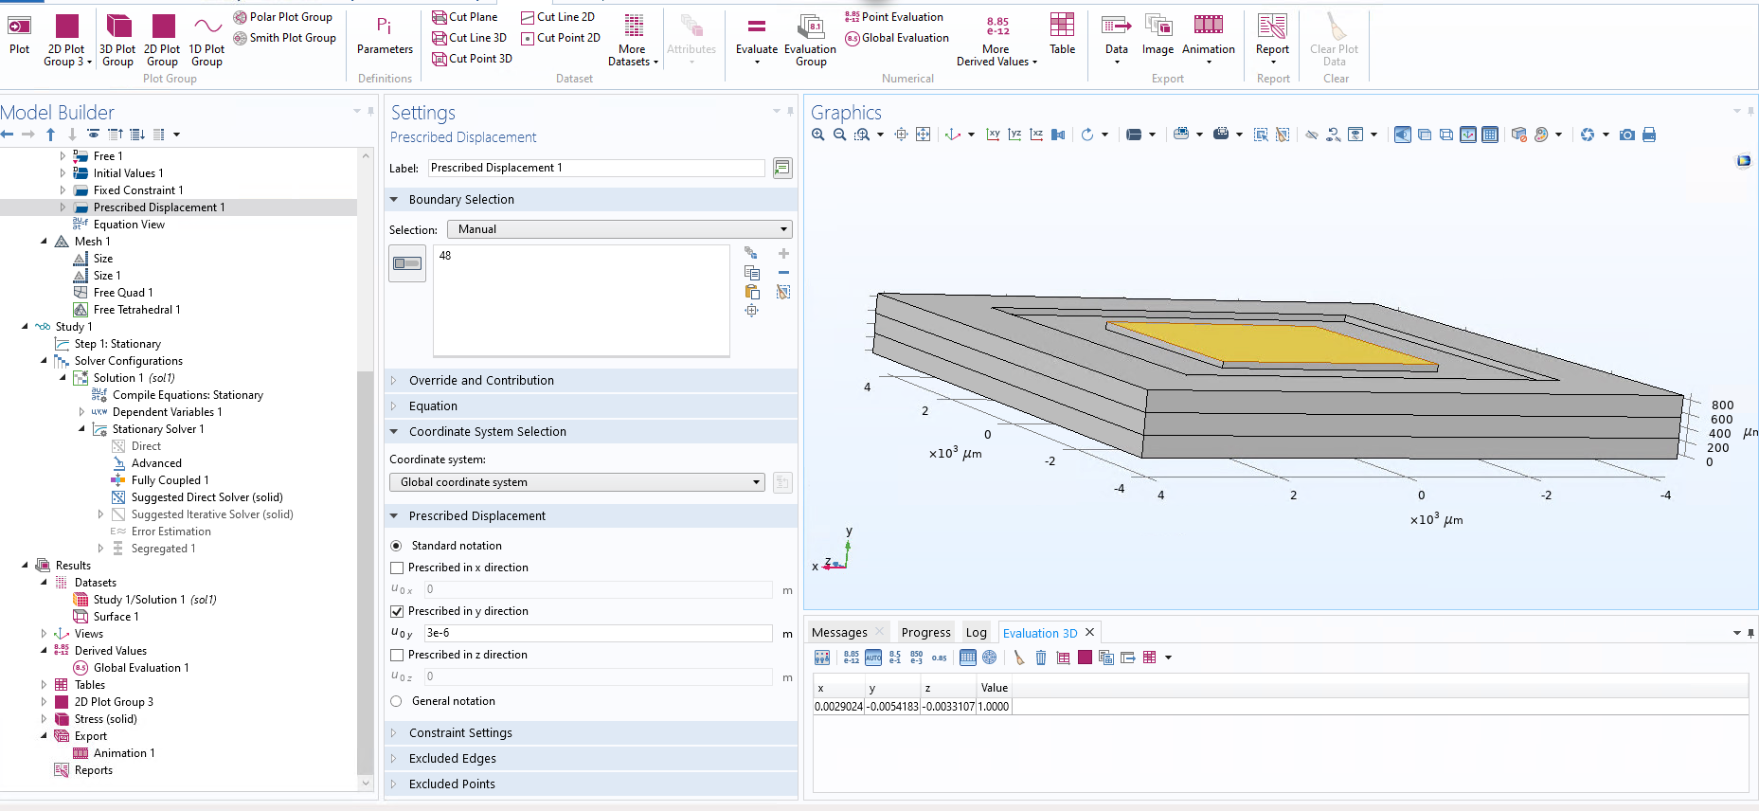Print the Graphics window
The height and width of the screenshot is (811, 1759).
(x=1649, y=135)
